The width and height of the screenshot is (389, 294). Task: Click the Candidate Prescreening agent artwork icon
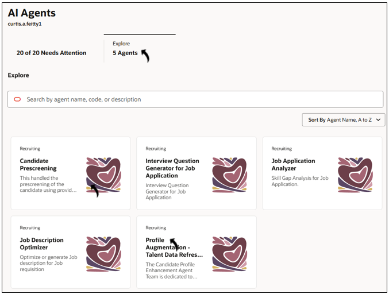(x=103, y=174)
